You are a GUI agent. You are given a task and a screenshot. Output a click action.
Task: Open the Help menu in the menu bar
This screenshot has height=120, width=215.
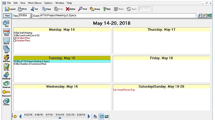tap(69, 3)
